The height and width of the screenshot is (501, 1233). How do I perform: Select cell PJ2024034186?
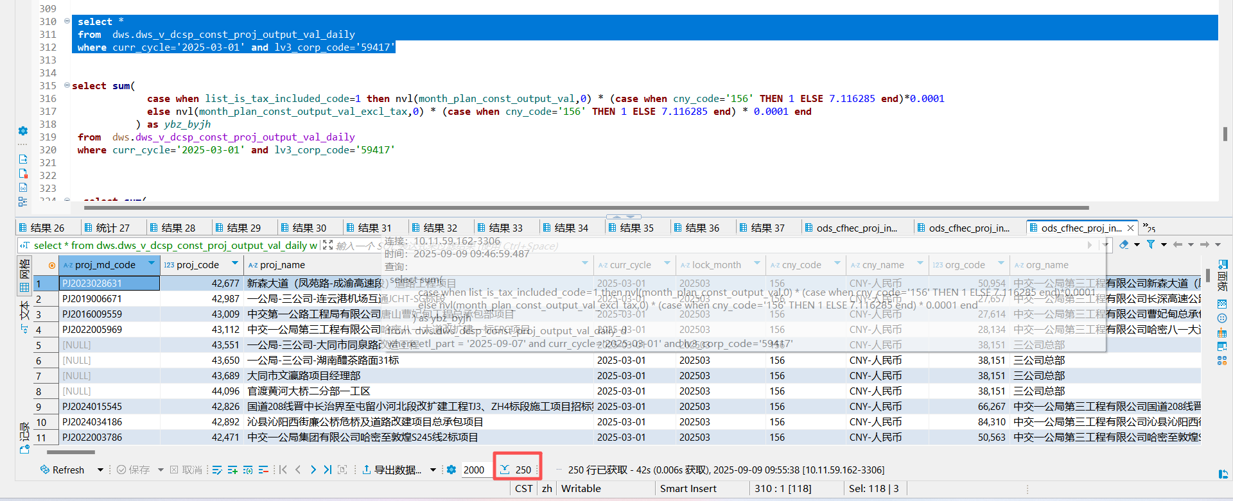(x=109, y=422)
